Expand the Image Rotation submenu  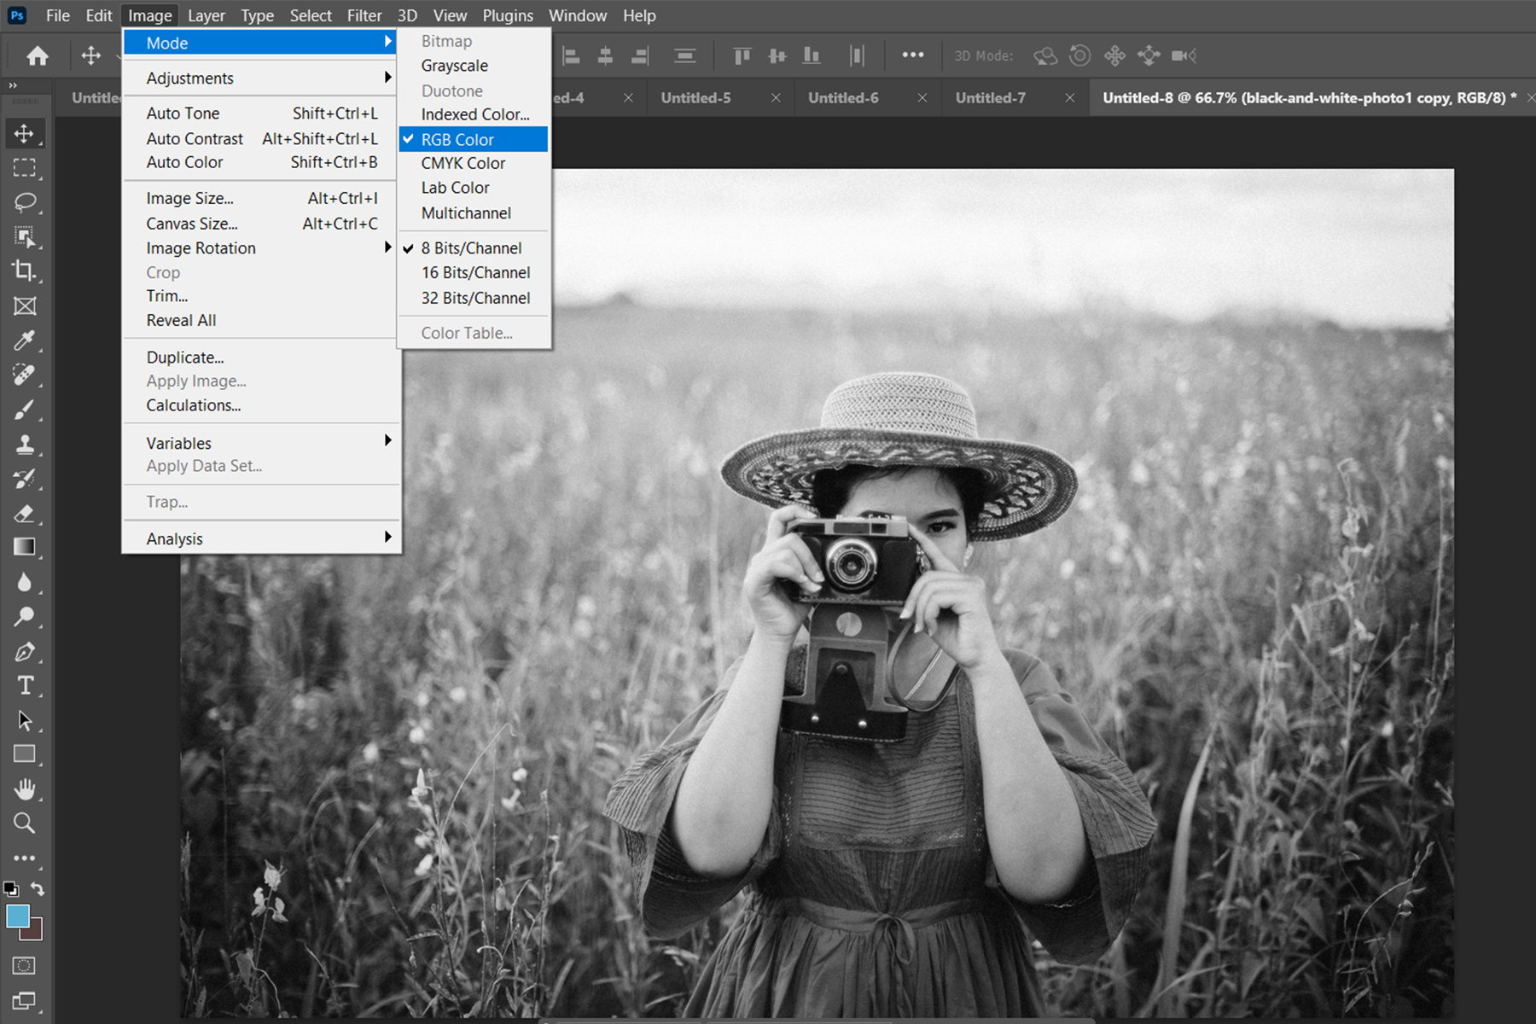tap(260, 248)
